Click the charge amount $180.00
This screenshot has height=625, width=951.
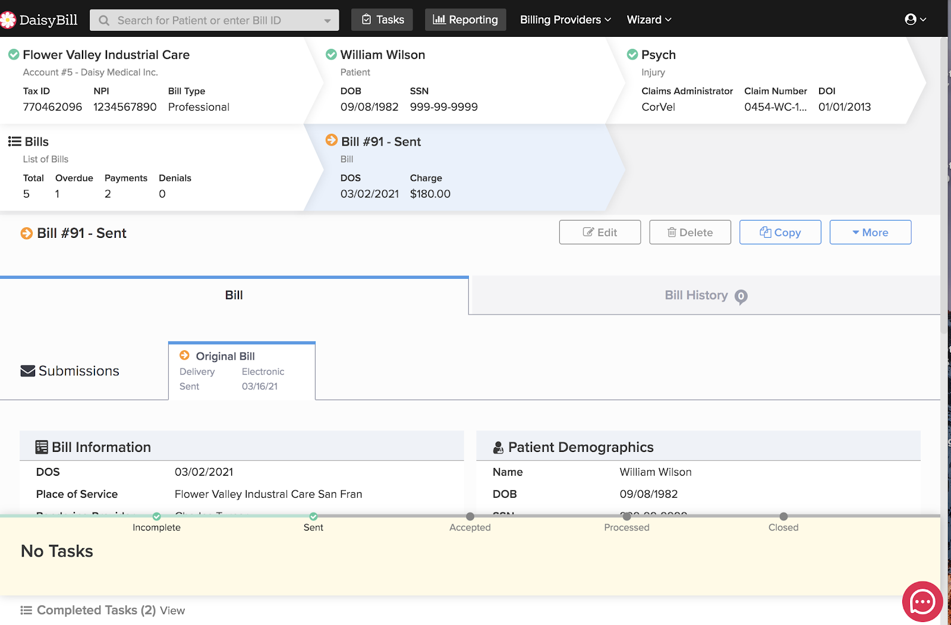(430, 194)
